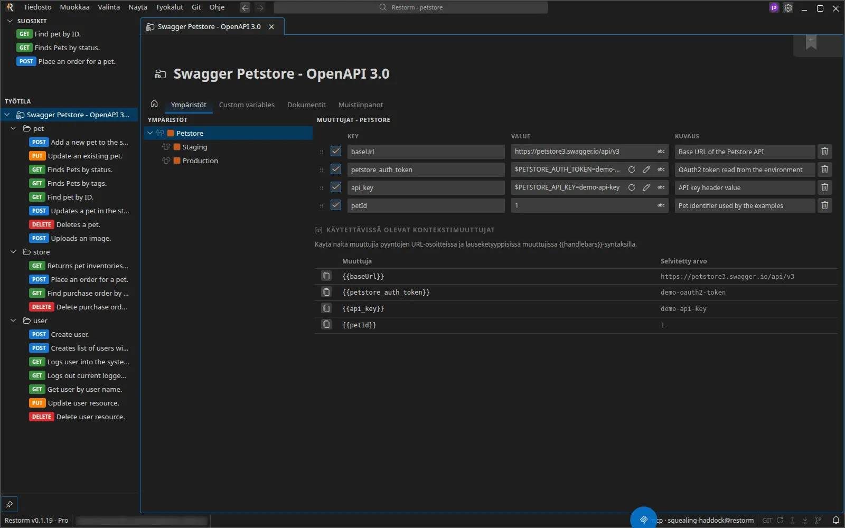This screenshot has width=845, height=528.
Task: Uncheck the baseUrl variable checkbox
Action: pos(336,151)
